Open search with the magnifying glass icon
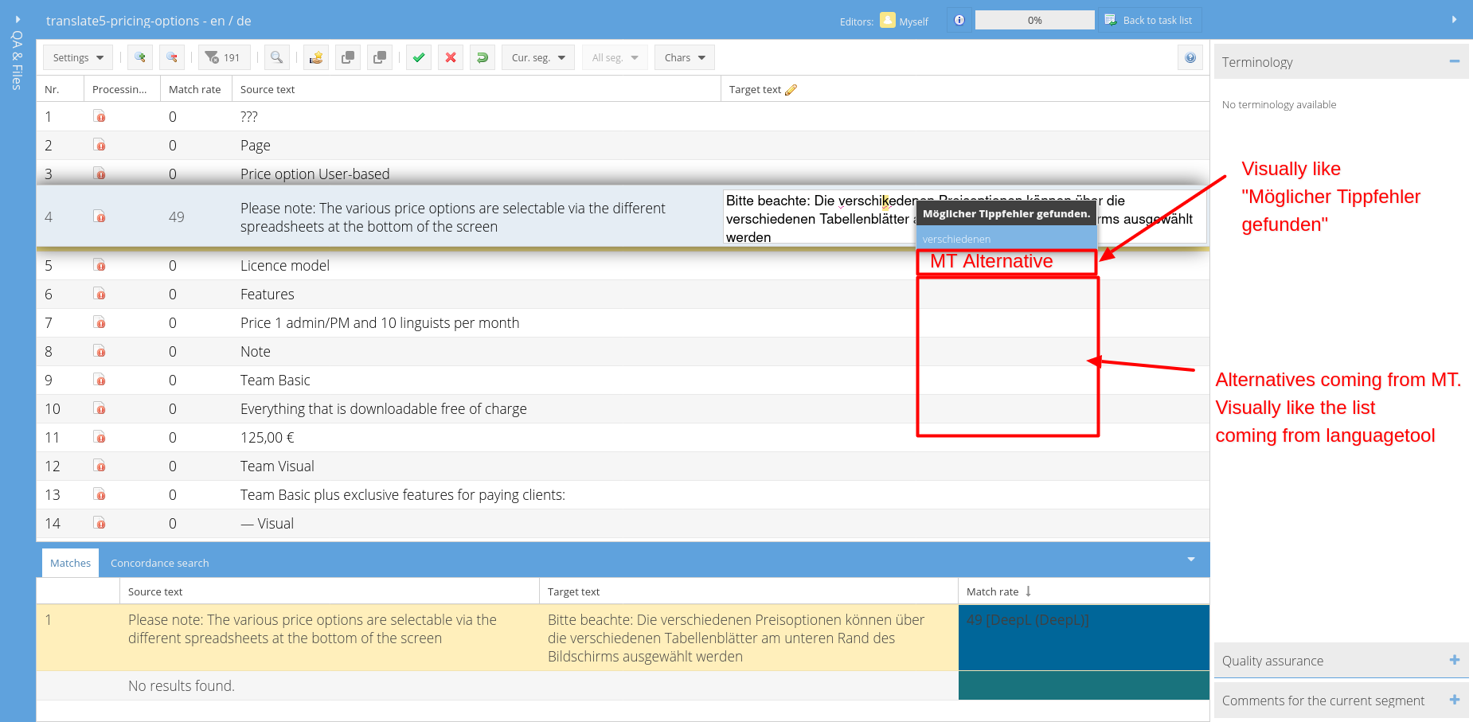 [x=276, y=57]
